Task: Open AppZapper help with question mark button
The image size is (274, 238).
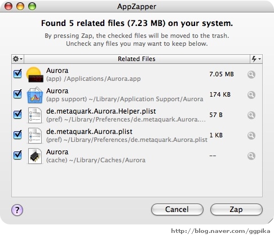Action: (x=17, y=210)
